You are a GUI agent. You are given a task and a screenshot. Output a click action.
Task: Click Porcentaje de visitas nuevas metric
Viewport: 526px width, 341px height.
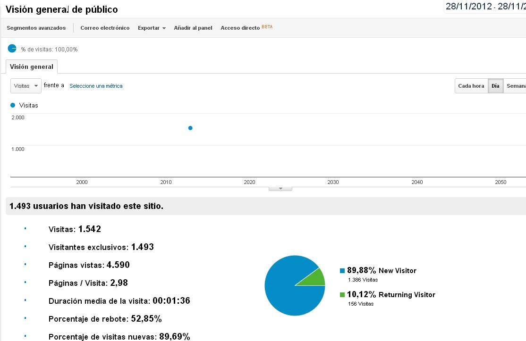[x=119, y=336]
